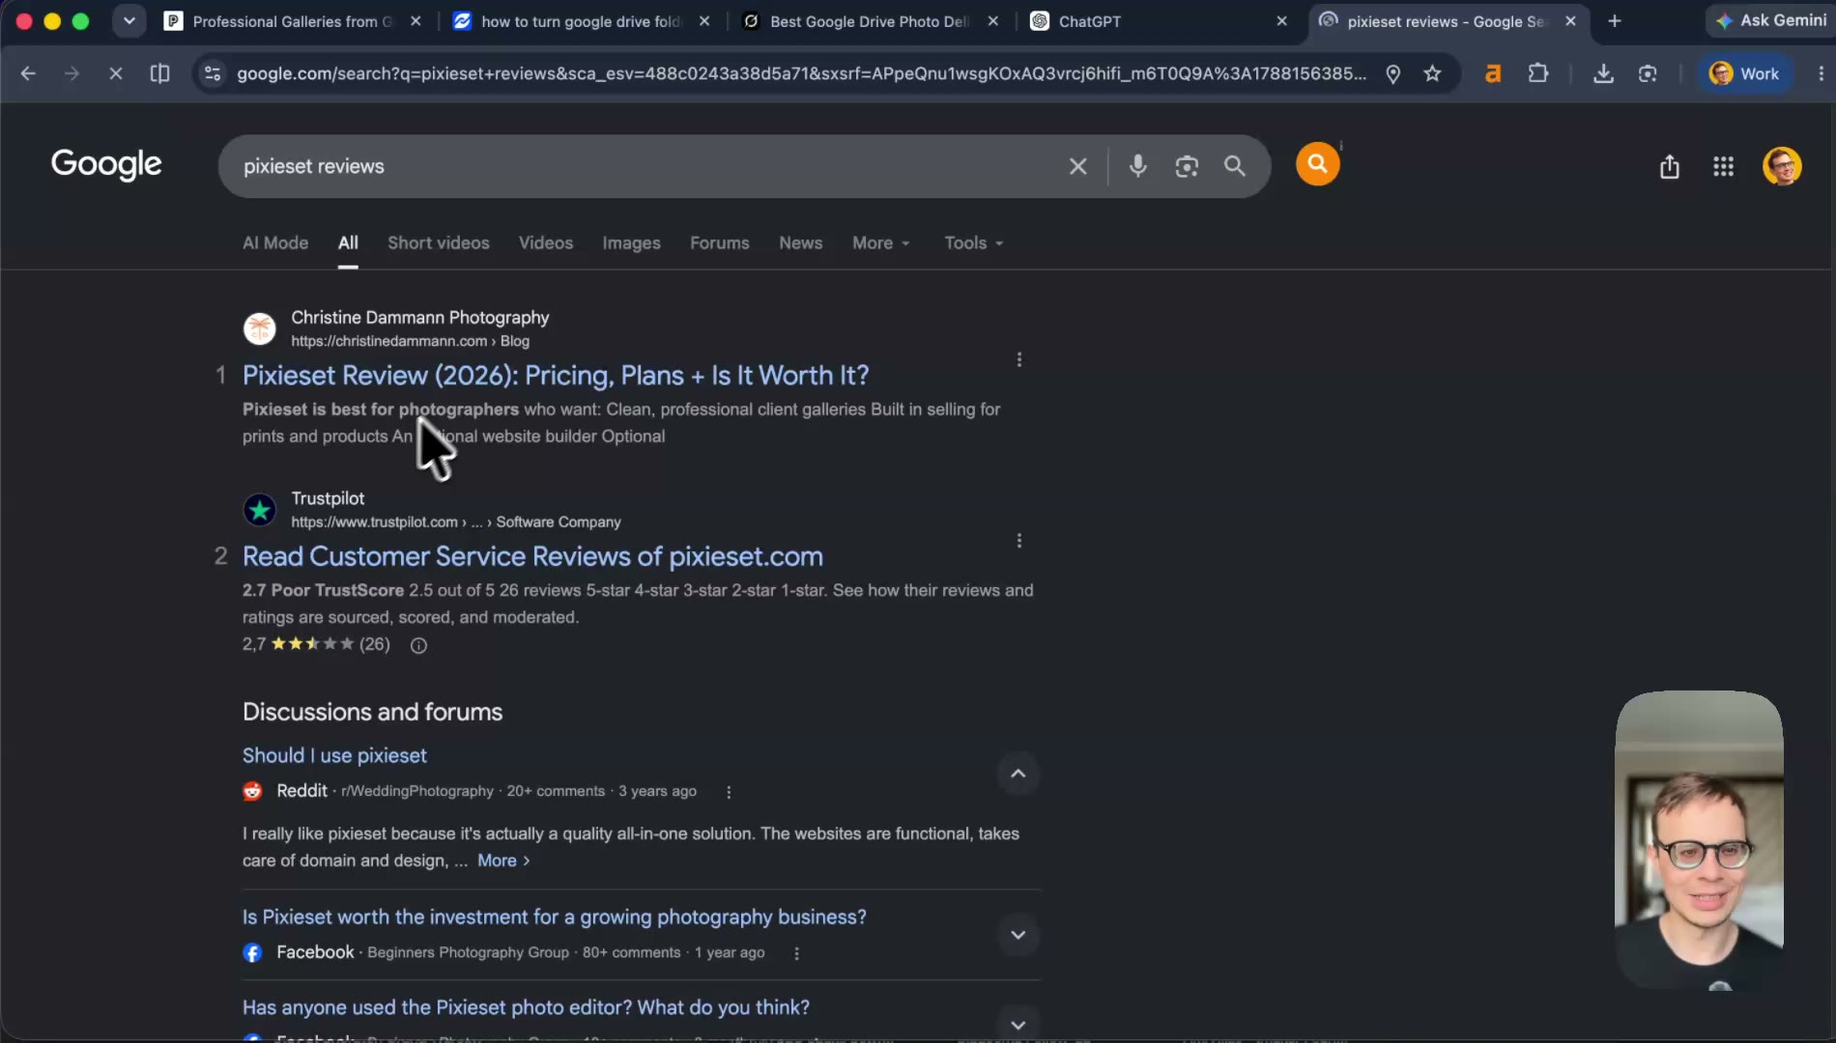The width and height of the screenshot is (1836, 1043).
Task: Click the share icon near Google apps
Action: click(x=1670, y=167)
